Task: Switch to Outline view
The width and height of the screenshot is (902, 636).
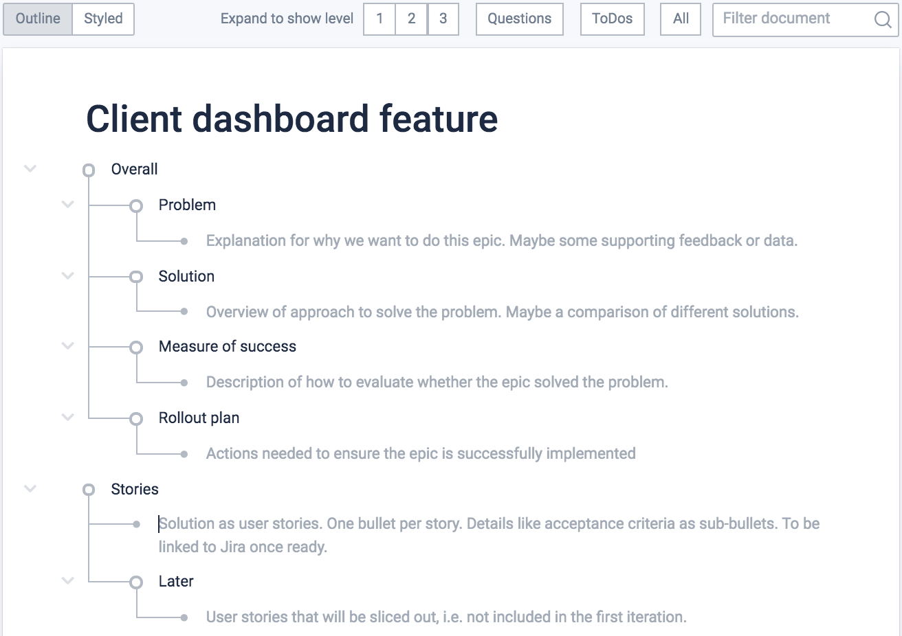Action: (x=38, y=19)
